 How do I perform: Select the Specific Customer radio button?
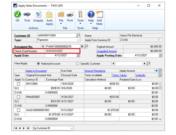coord(77,64)
